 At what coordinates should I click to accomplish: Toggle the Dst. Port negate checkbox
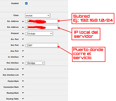pyautogui.click(x=26, y=46)
